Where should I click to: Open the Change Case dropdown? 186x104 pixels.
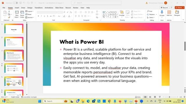point(59,16)
